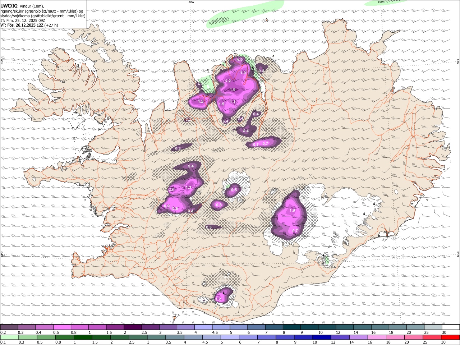This screenshot has height=345, width=460.
Task: Click the "2.0" snowfall value on the map
Action: tap(171, 189)
